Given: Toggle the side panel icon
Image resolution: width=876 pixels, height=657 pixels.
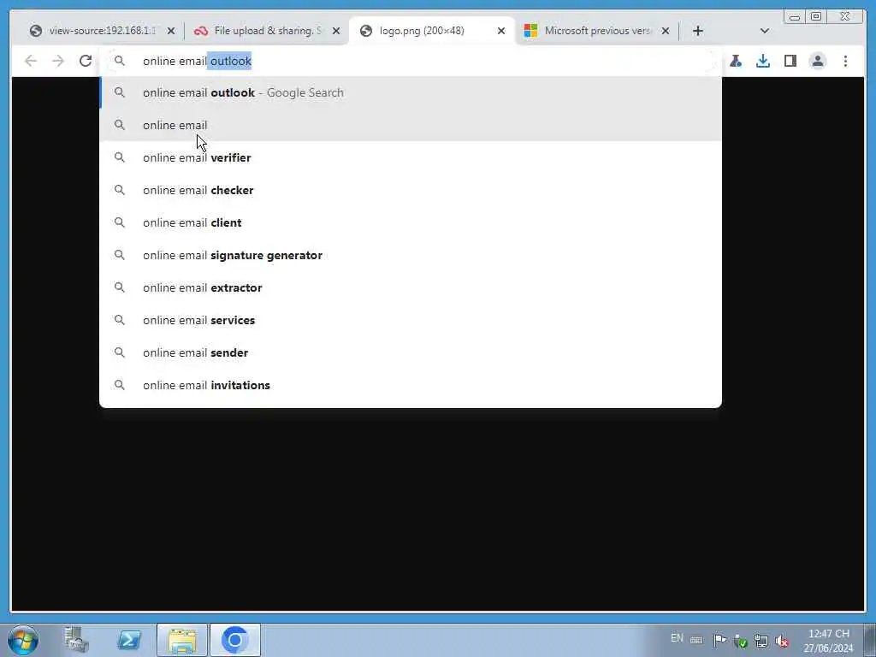Looking at the screenshot, I should (790, 61).
